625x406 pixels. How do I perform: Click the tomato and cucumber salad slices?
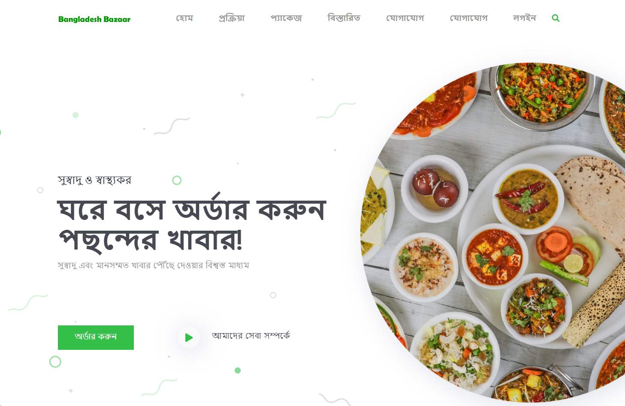(x=567, y=254)
